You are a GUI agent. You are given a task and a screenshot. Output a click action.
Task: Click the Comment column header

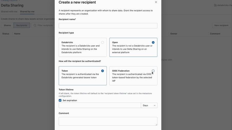(215, 34)
